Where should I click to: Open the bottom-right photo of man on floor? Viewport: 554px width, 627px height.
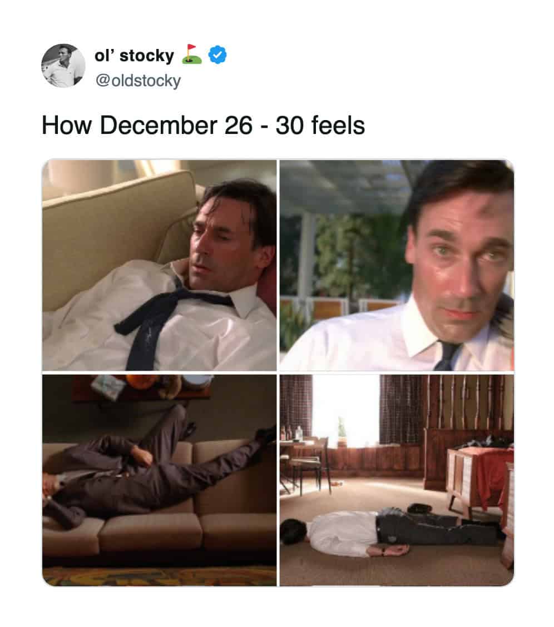coord(397,480)
